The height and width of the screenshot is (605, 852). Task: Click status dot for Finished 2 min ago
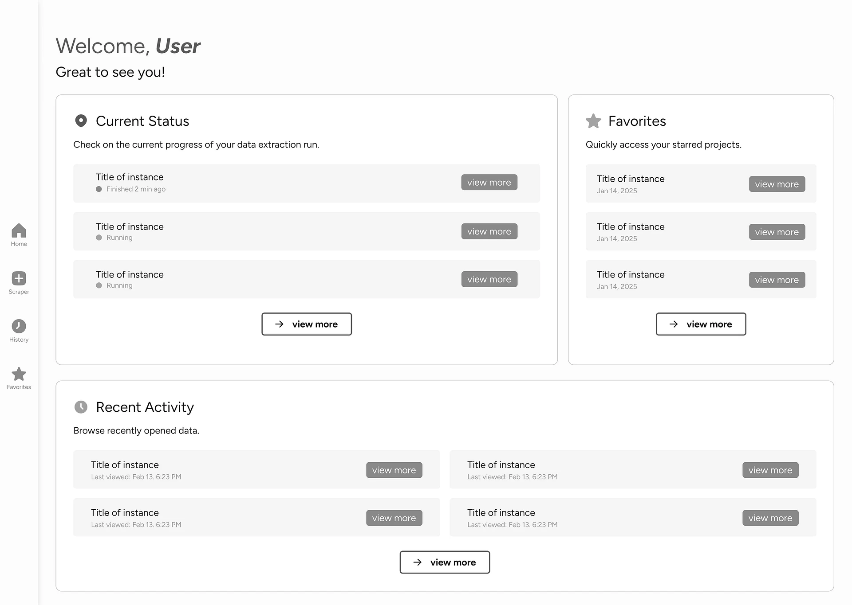click(99, 189)
